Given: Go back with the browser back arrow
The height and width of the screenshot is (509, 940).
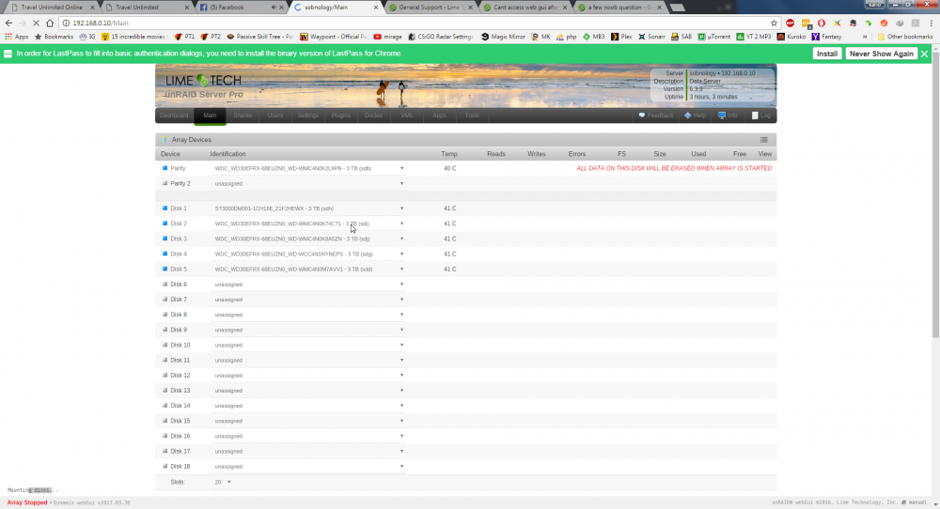Looking at the screenshot, I should click(x=8, y=23).
